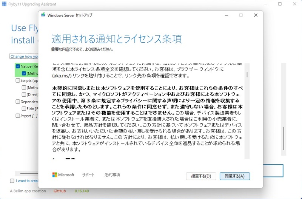Image resolution: width=302 pixels, height=199 pixels.
Task: Open the GitHub link in footer
Action: coord(60,191)
